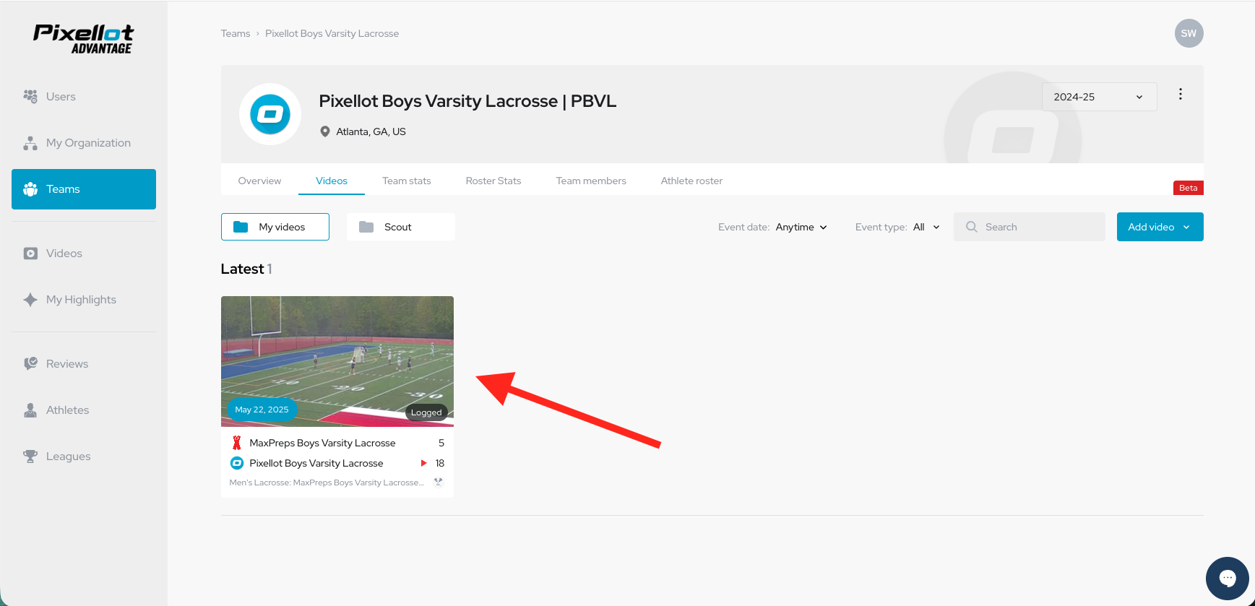Screen dimensions: 1255x606
Task: Open the SW user avatar menu
Action: (x=1189, y=33)
